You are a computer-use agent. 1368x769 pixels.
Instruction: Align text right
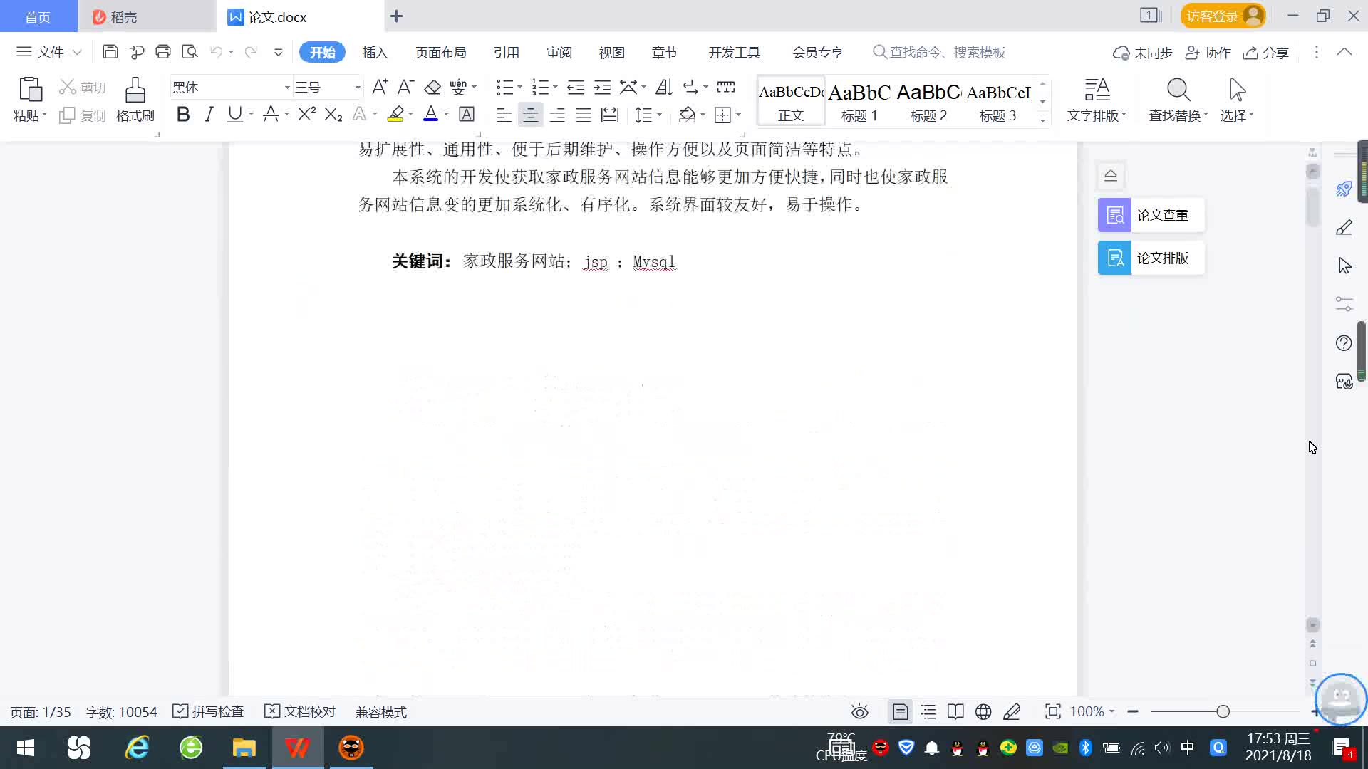tap(557, 115)
